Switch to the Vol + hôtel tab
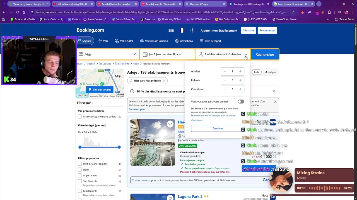The width and height of the screenshot is (357, 200). coord(124,41)
